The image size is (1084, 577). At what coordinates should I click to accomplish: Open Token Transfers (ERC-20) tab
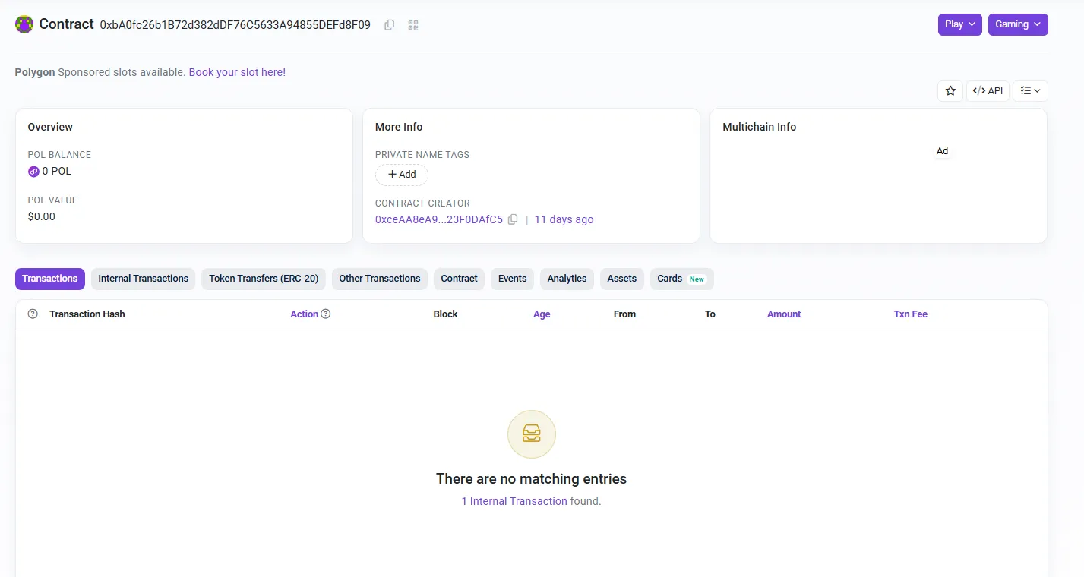point(264,279)
